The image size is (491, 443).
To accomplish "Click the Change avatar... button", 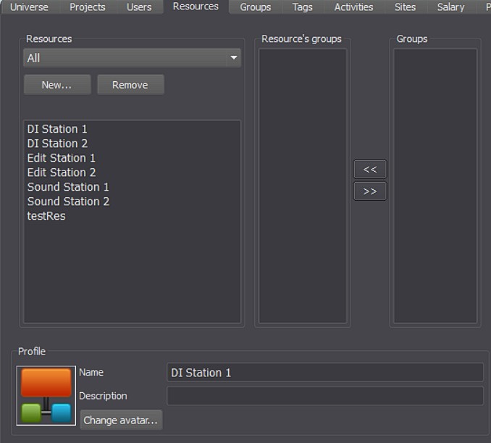I will click(121, 420).
